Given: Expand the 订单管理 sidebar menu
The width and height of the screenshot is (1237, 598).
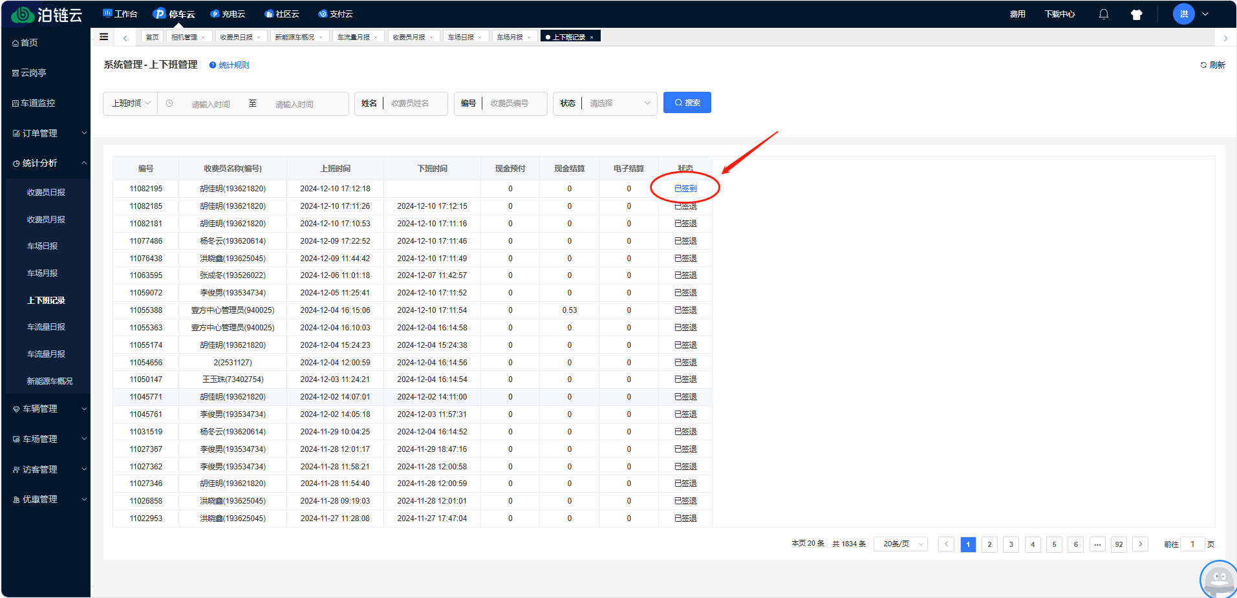Looking at the screenshot, I should [46, 133].
